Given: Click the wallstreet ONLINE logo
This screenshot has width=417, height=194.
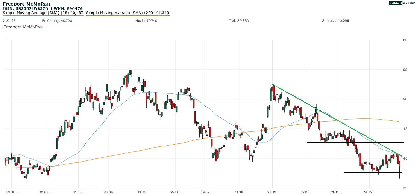Looking at the screenshot, I should coord(402,3).
